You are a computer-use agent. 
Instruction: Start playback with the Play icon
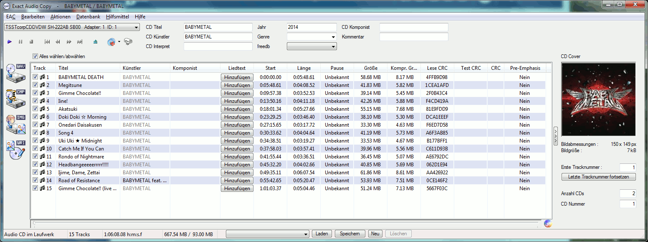tap(10, 42)
